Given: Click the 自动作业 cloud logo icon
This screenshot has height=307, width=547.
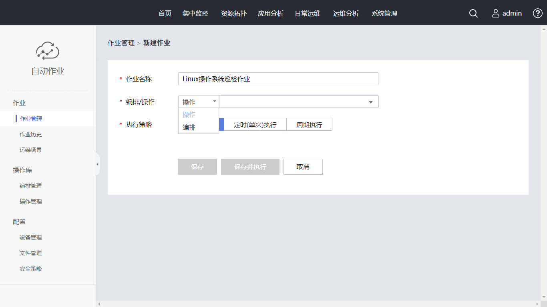Looking at the screenshot, I should click(48, 51).
